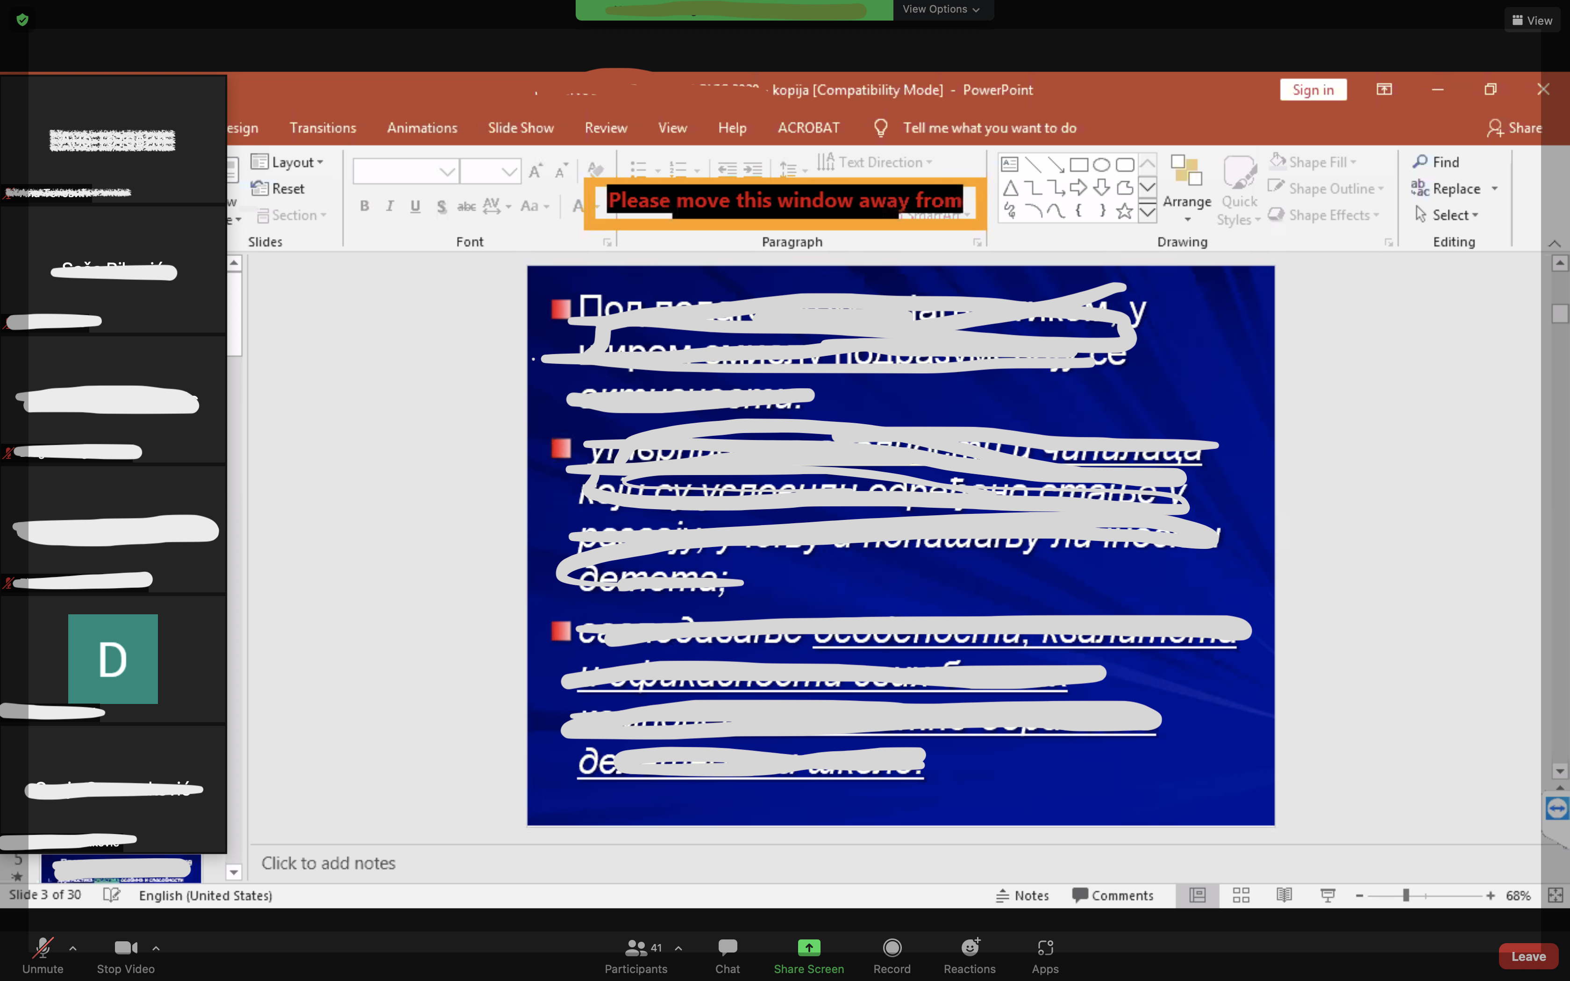1570x981 pixels.
Task: Open the Zoom View layout button
Action: [x=1532, y=20]
